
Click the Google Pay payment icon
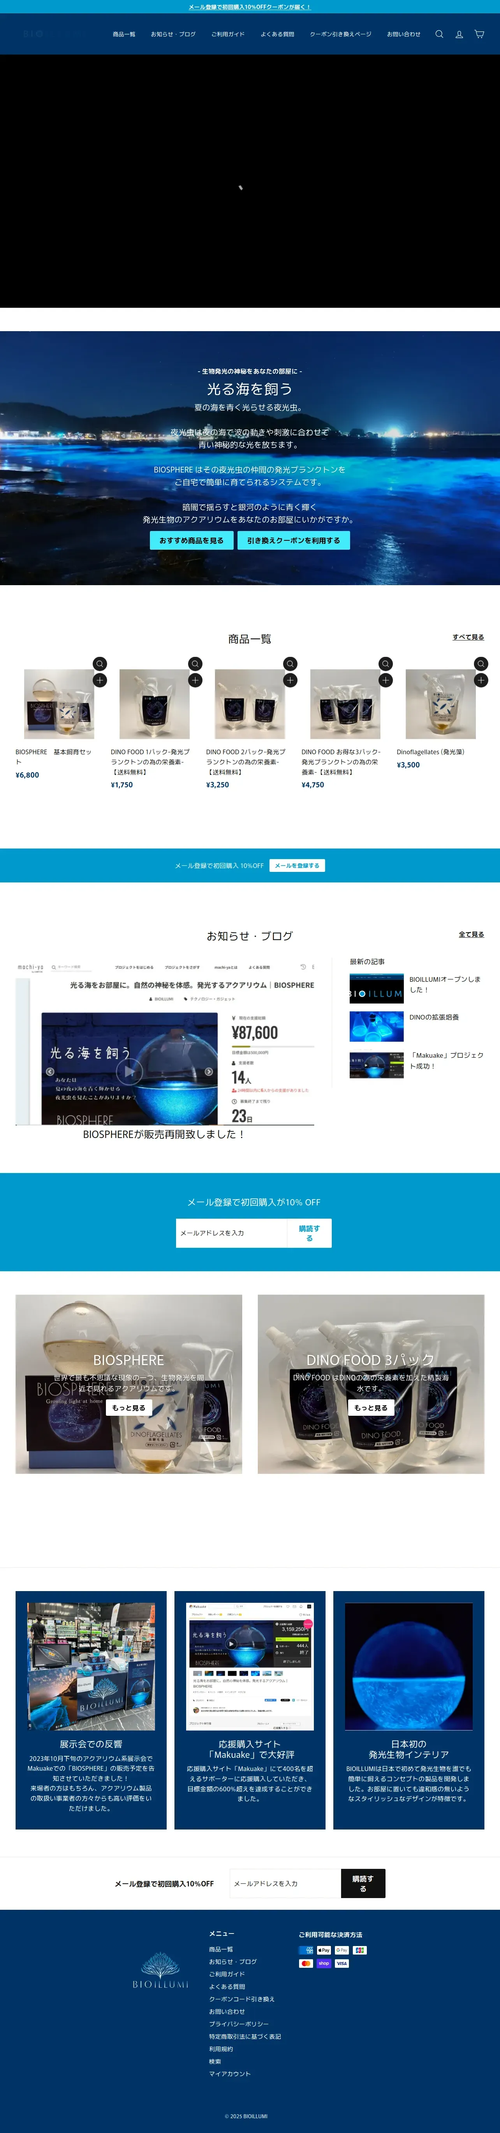(x=342, y=1950)
